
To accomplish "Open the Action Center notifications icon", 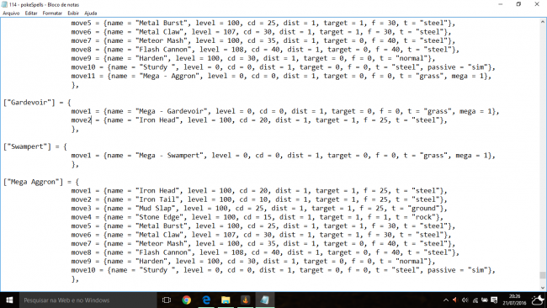I will point(494,300).
